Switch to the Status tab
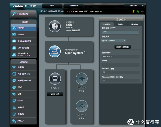This screenshot has width=161, height=127. click(x=135, y=24)
